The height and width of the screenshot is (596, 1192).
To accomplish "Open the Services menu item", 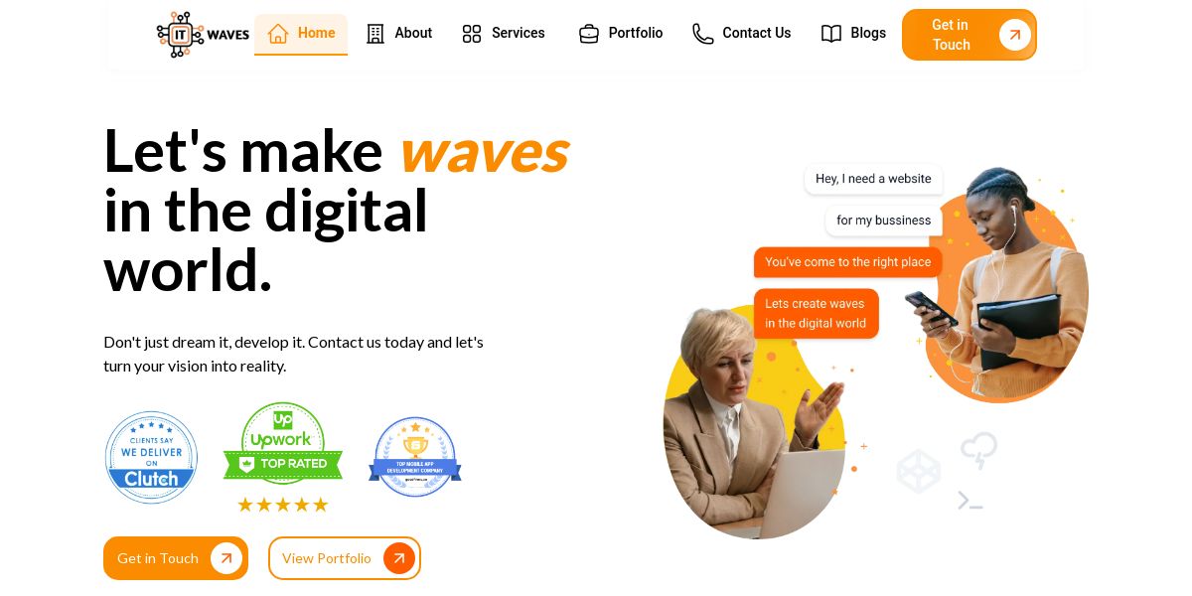I will point(504,34).
